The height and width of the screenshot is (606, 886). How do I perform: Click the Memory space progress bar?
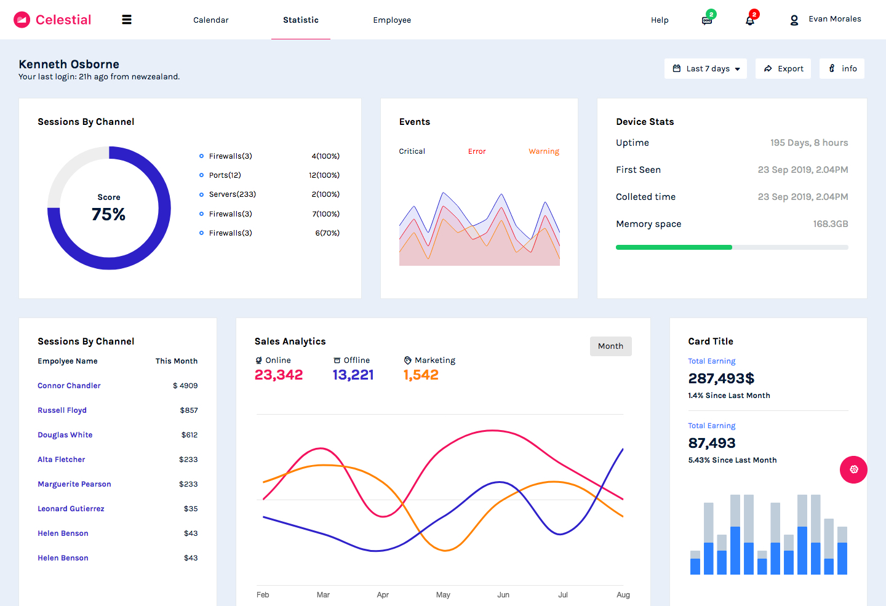(732, 247)
